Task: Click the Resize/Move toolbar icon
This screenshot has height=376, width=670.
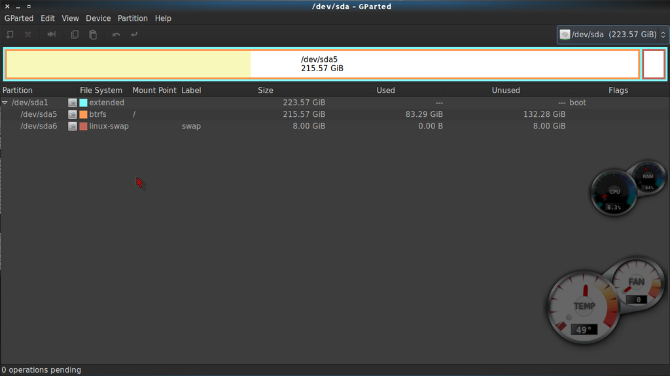Action: coord(51,35)
